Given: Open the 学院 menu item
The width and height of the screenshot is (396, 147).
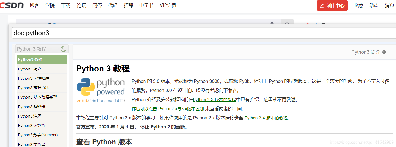Looking at the screenshot, I should [50, 5].
